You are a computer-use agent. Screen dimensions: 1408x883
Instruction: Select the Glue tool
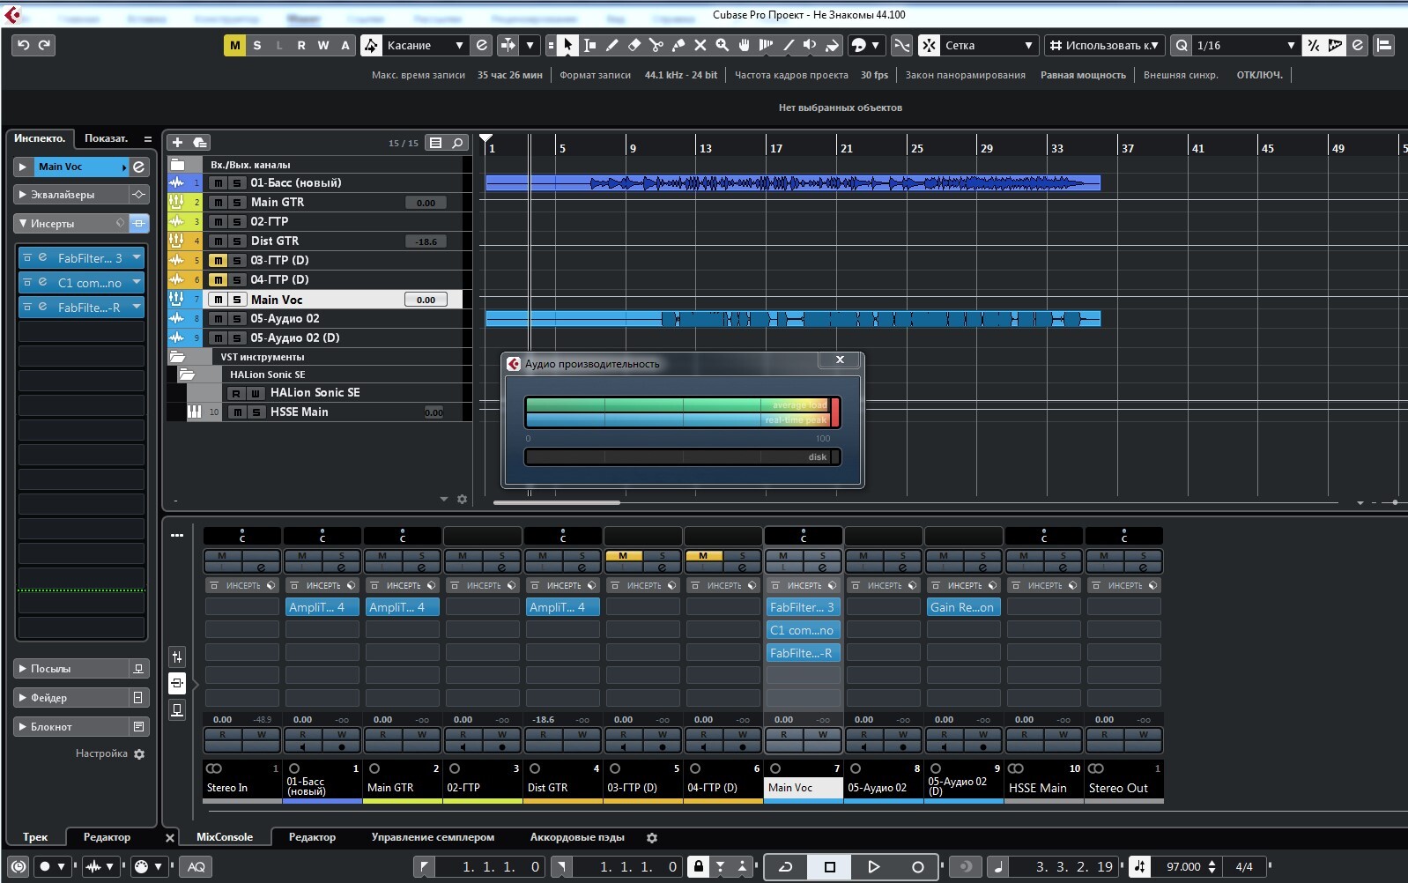[678, 45]
